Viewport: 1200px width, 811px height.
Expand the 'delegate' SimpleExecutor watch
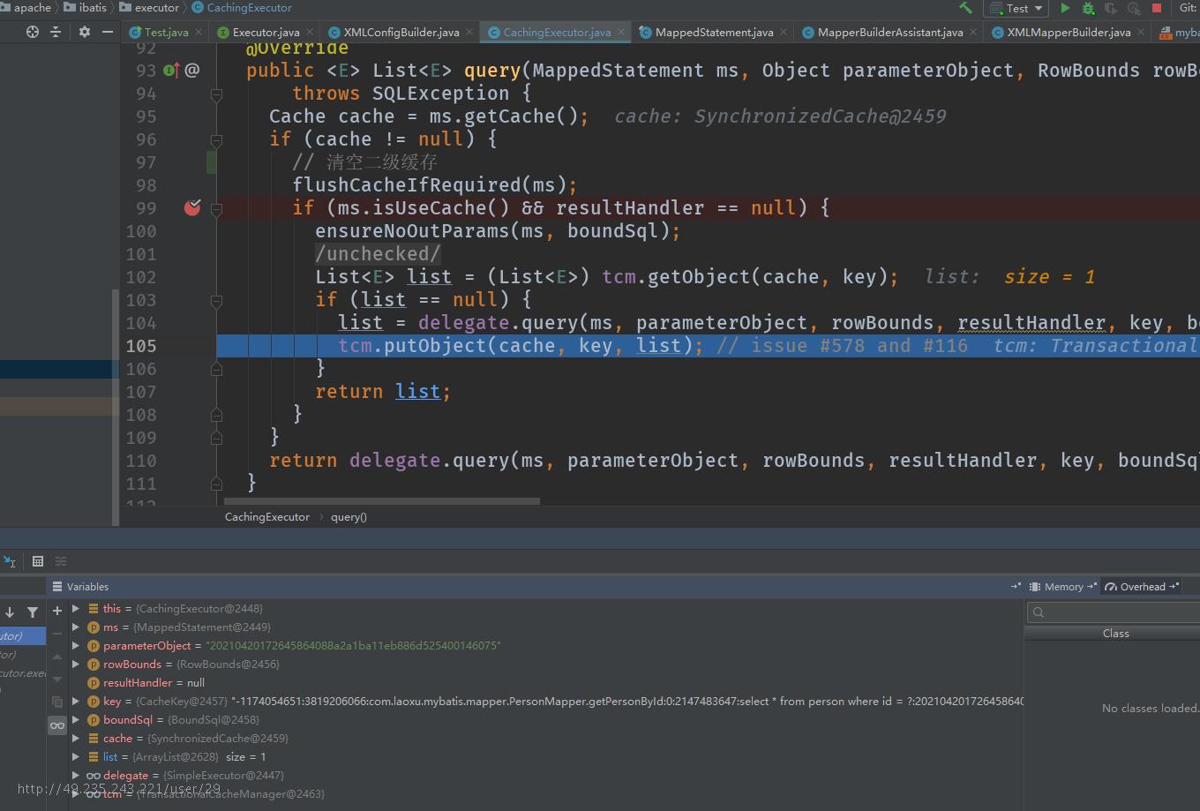(x=76, y=776)
